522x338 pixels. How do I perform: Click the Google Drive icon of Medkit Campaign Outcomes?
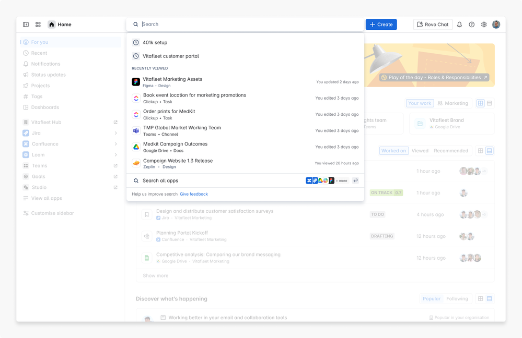click(136, 147)
